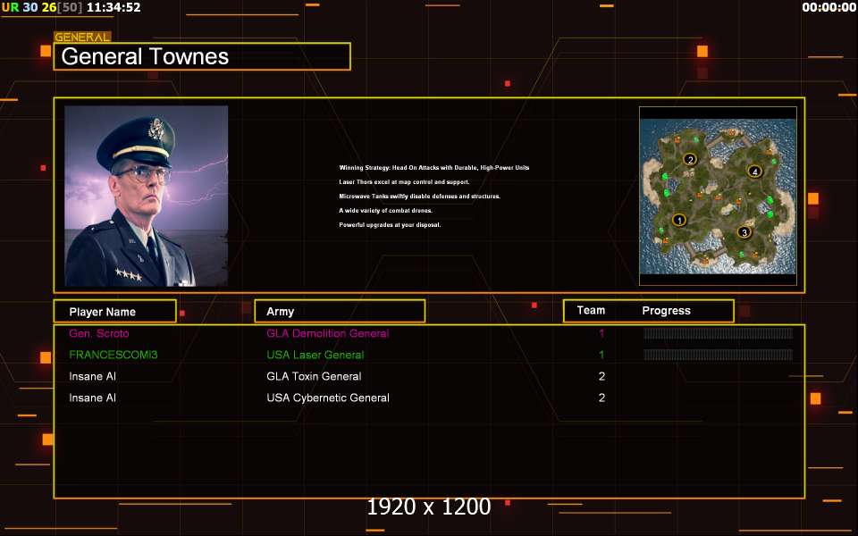Click start position marker 3 on map
858x536 pixels.
pos(744,232)
